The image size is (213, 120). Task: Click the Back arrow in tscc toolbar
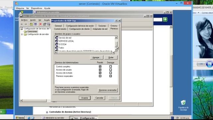click(x=22, y=24)
